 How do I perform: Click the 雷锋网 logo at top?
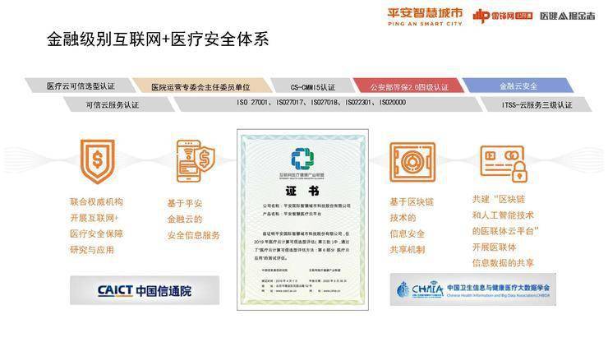503,16
